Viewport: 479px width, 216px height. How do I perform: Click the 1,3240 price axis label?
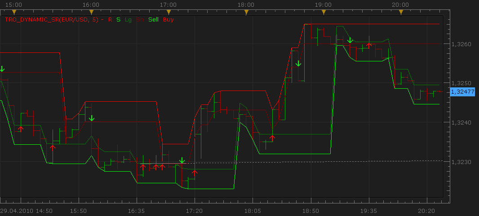point(461,122)
